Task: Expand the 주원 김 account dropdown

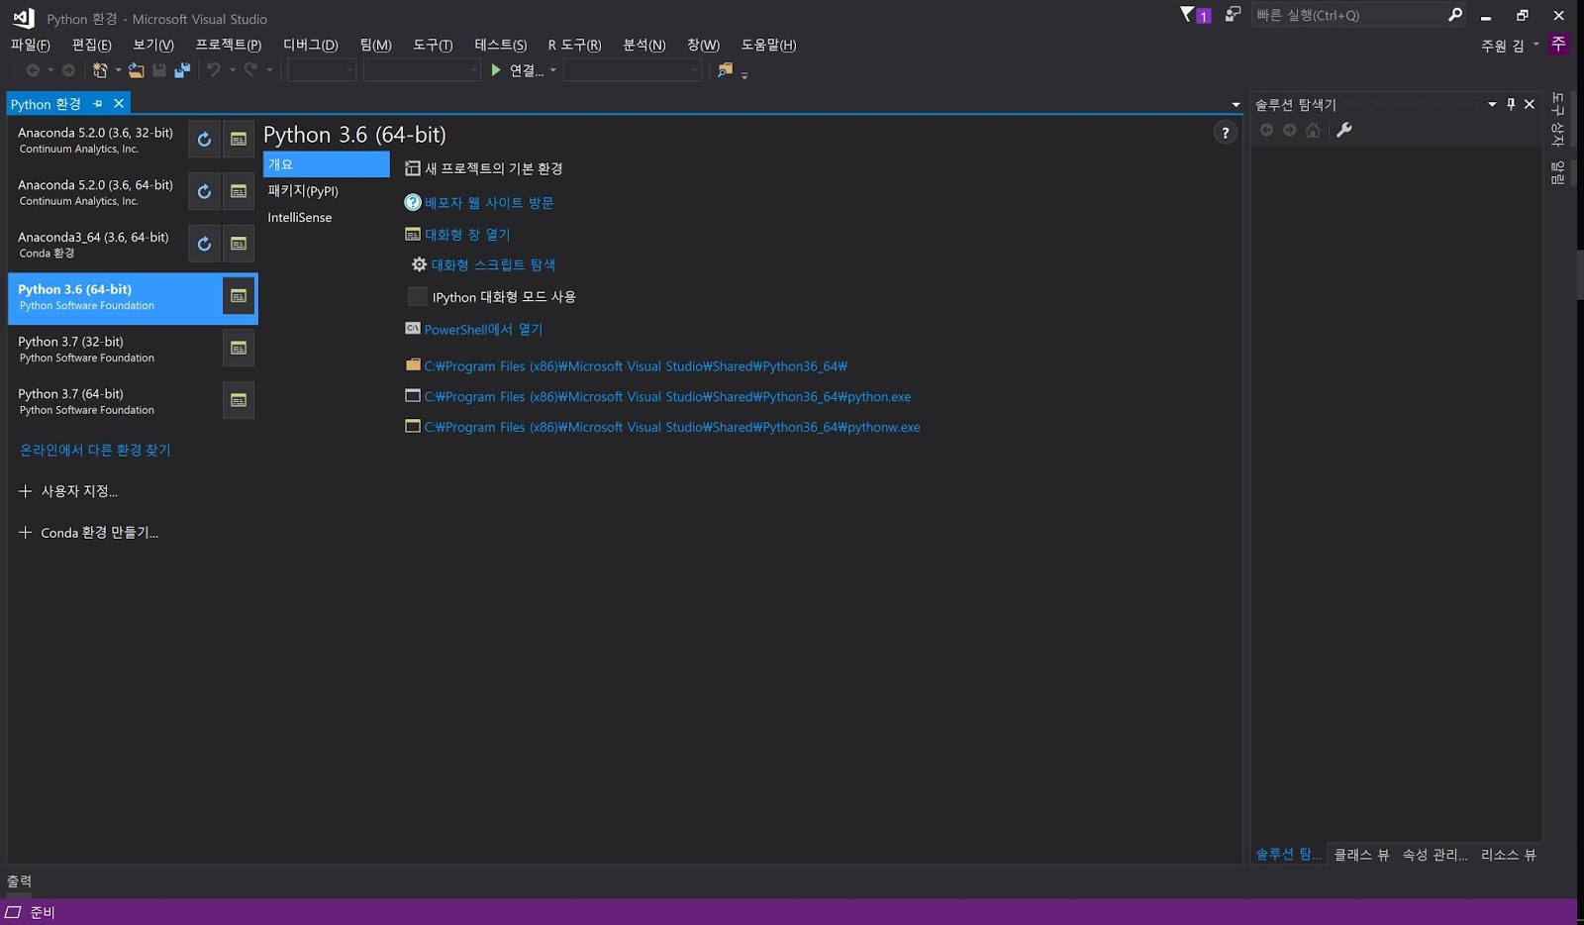Action: point(1536,45)
